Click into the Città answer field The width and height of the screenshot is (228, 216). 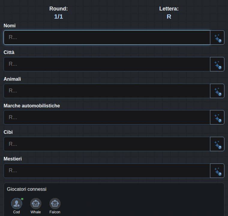[x=107, y=64]
